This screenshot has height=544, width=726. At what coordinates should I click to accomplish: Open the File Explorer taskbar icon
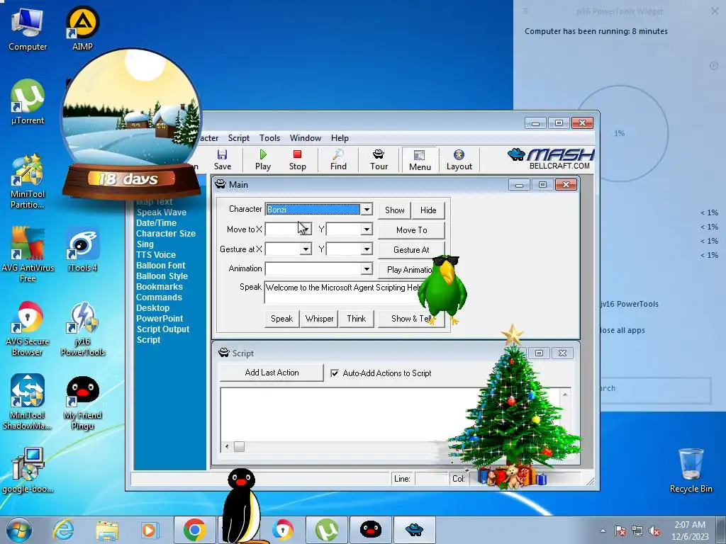107,530
